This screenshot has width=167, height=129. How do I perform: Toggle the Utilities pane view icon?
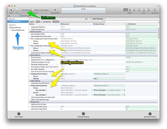[148, 10]
